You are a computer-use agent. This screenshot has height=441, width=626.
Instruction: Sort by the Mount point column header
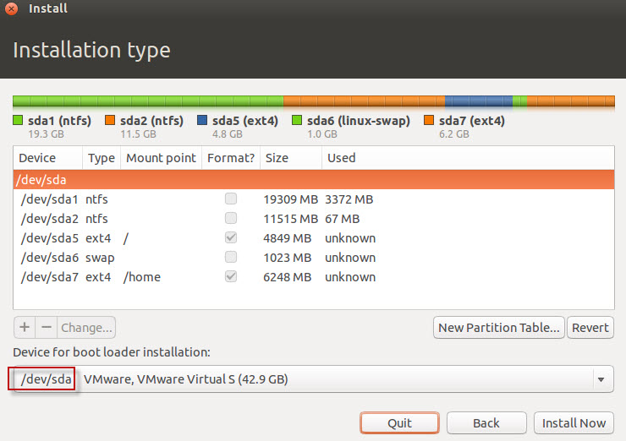(x=161, y=158)
